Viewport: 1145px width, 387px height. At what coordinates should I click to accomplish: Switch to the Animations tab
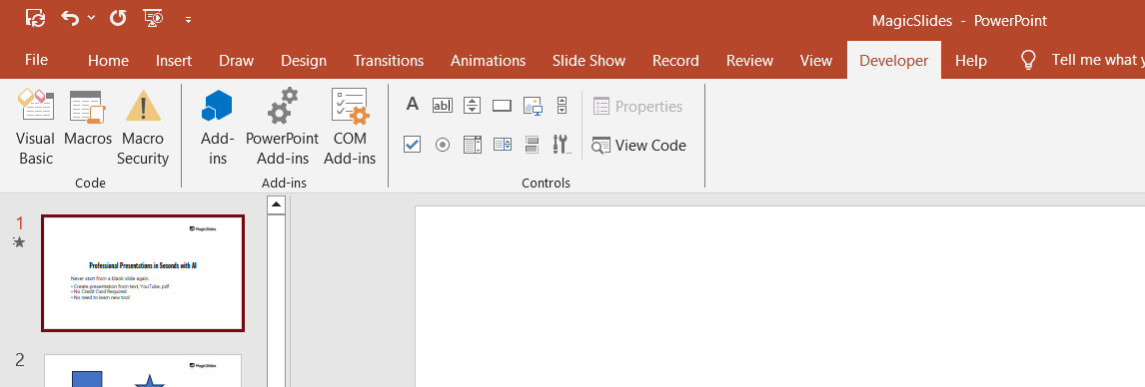488,61
